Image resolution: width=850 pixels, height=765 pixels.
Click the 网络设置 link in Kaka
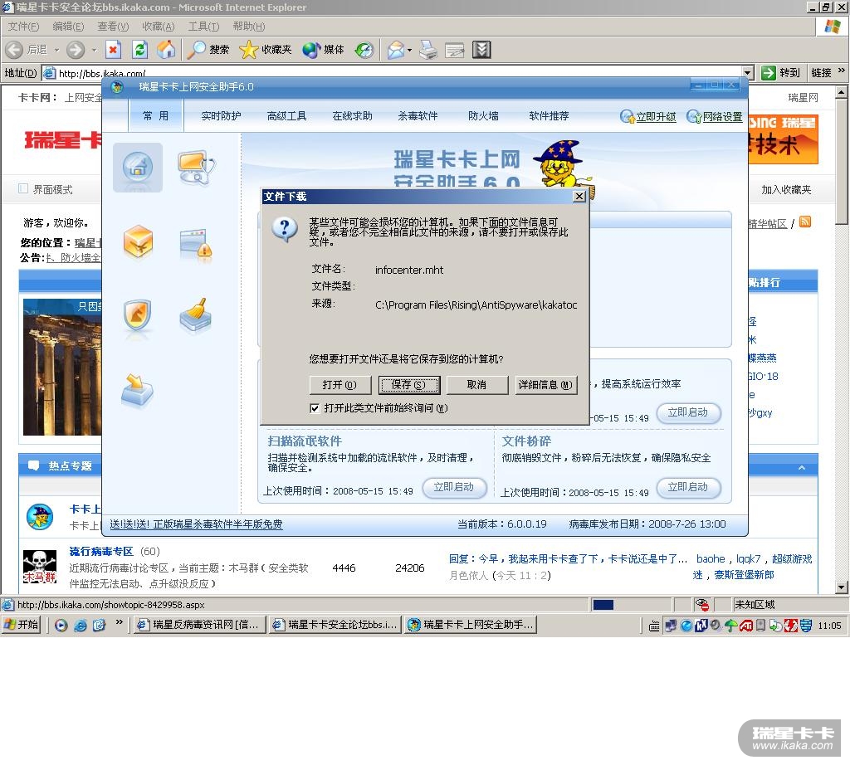click(x=723, y=116)
